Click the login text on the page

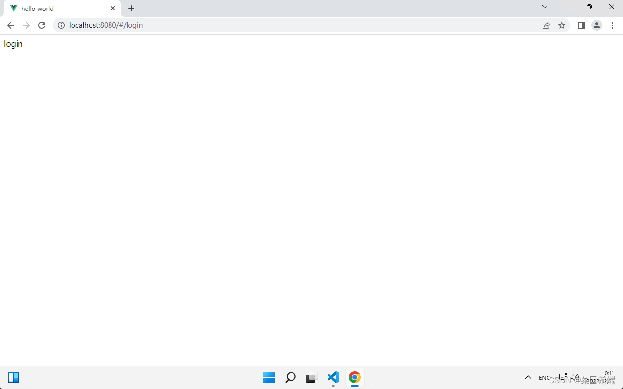[x=13, y=44]
